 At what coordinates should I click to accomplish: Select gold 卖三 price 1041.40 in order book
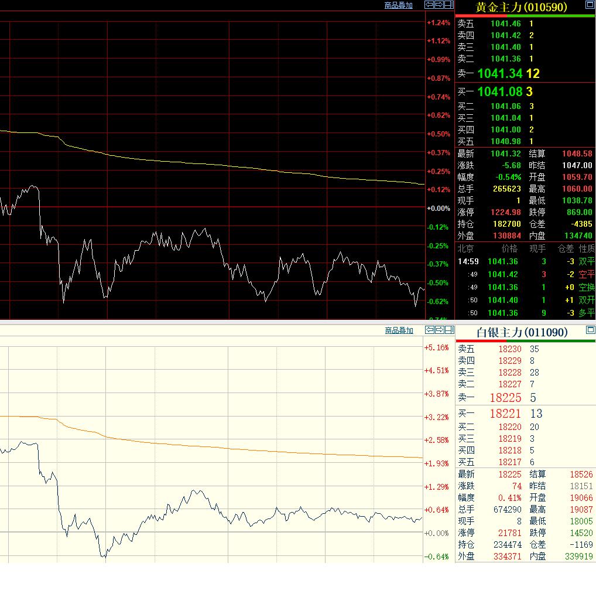(x=505, y=47)
